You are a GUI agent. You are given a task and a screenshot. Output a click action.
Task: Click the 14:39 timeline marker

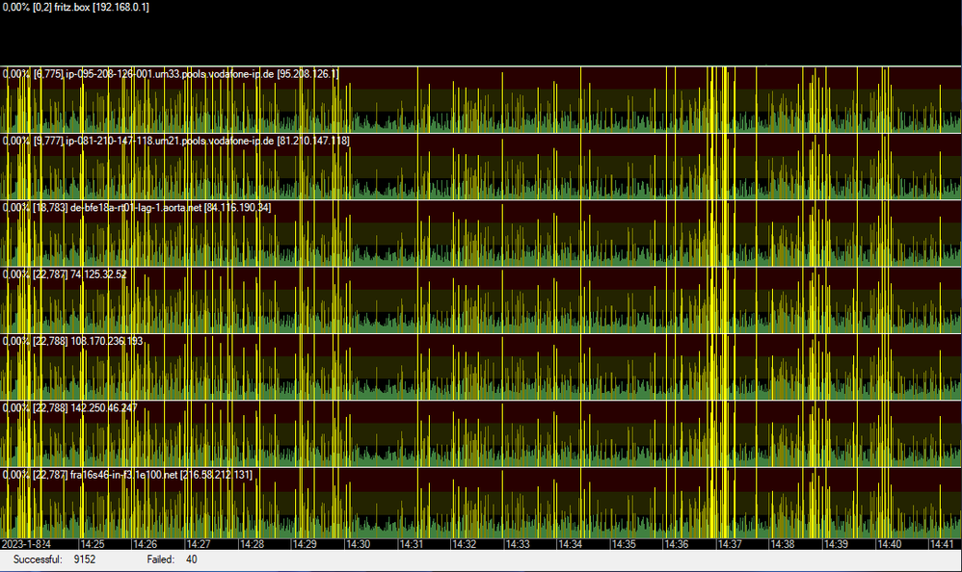point(836,544)
